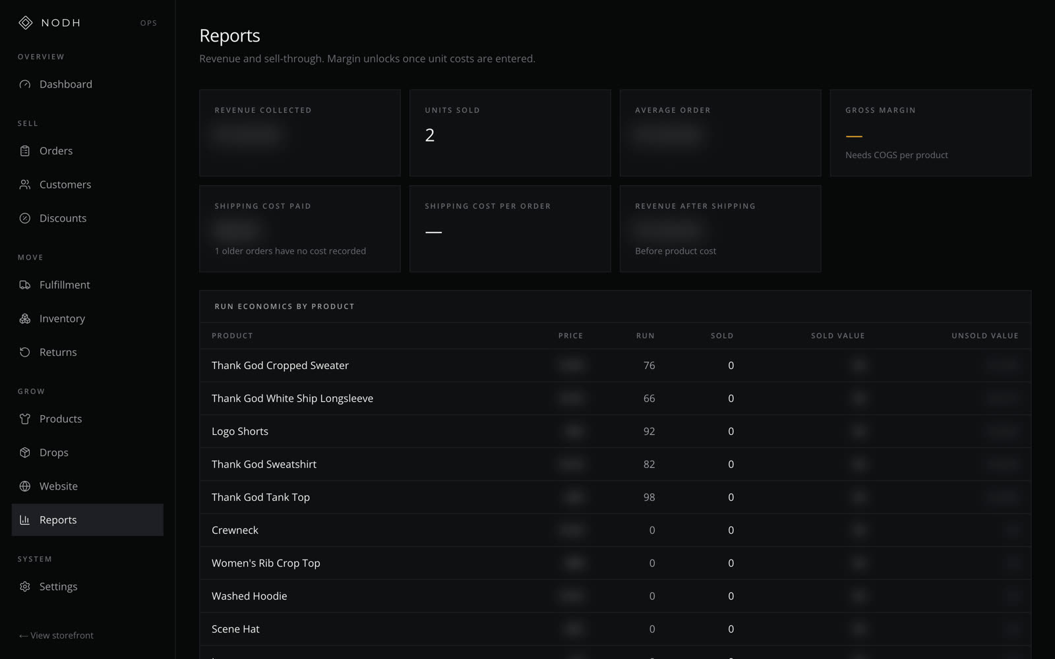Select Women's Rib Crop Top name
Screen dimensions: 1055x659
[266, 563]
